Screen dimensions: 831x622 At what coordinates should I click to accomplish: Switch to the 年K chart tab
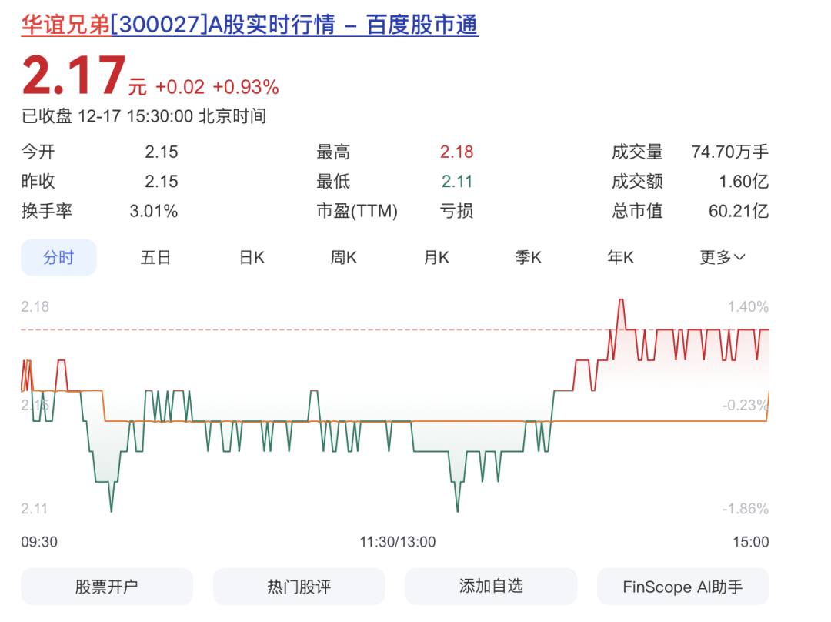pos(620,258)
